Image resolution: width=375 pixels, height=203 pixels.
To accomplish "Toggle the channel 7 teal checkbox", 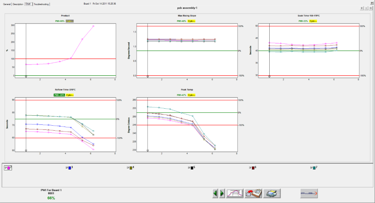I will tap(311, 167).
